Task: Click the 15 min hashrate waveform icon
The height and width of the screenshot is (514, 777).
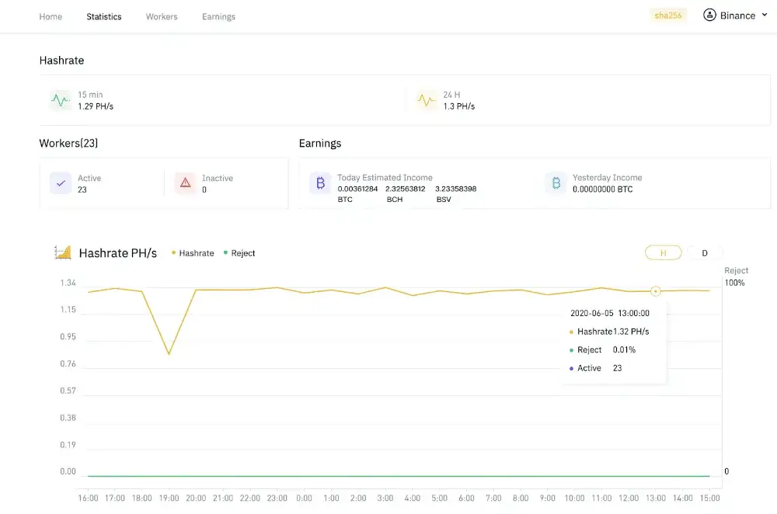Action: click(x=60, y=99)
